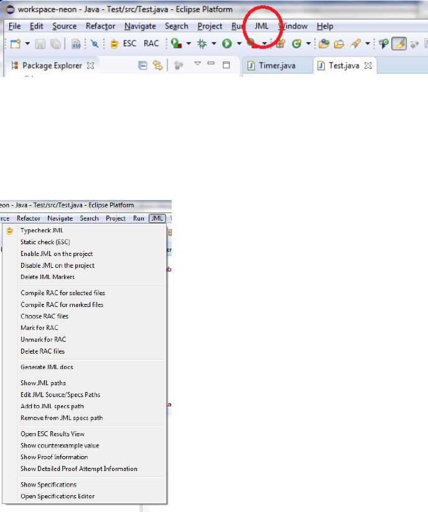Open the Debug dropdown arrow
428x512 pixels.
click(214, 43)
